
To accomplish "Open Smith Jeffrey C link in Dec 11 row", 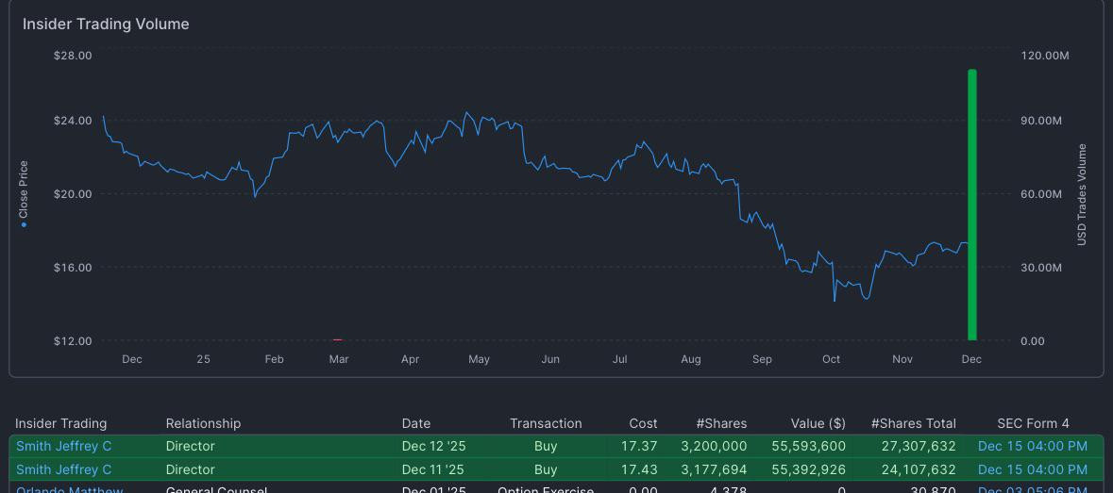I will pyautogui.click(x=64, y=469).
